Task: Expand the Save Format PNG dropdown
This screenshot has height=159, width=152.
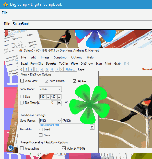Action: coord(59,121)
